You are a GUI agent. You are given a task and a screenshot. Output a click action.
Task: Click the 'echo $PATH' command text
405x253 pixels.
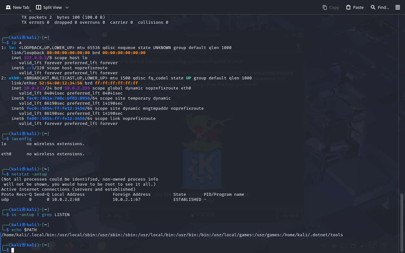pyautogui.click(x=24, y=230)
